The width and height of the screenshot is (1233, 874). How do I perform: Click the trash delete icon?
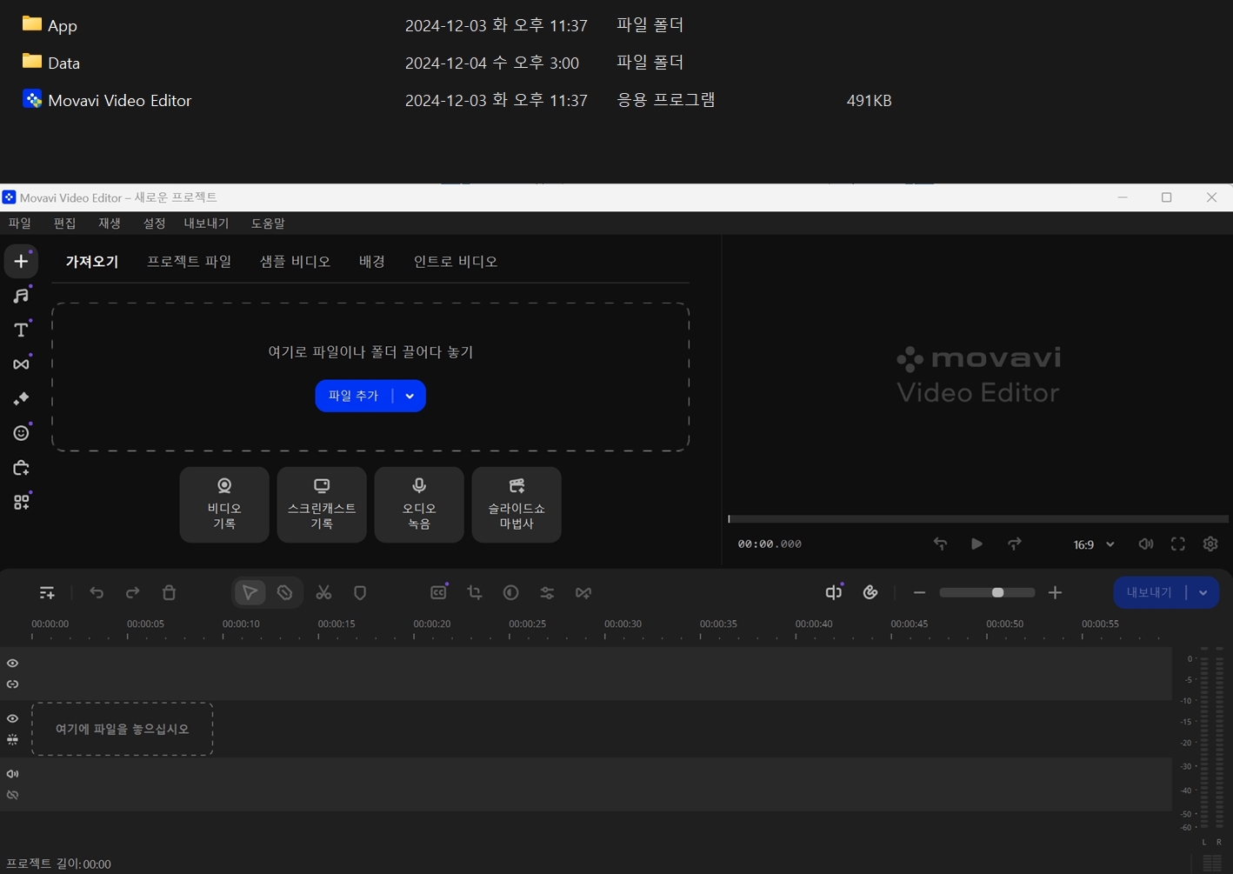coord(170,592)
